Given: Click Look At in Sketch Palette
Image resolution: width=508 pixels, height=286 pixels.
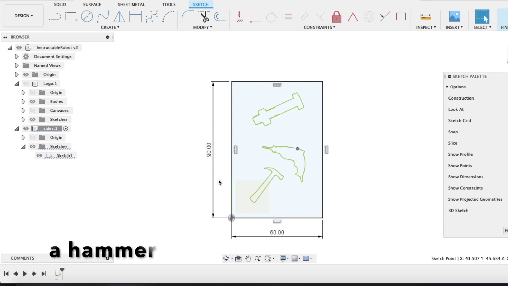Looking at the screenshot, I should point(456,109).
